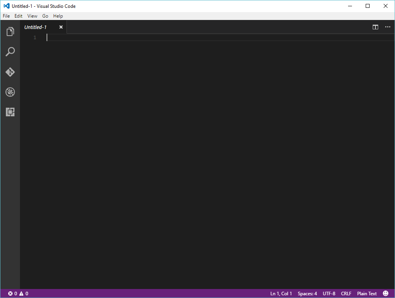395x298 pixels.
Task: Close the Untitled-1 tab
Action: 61,27
